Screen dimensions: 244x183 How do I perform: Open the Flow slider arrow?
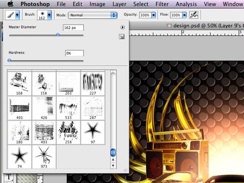click(x=184, y=15)
